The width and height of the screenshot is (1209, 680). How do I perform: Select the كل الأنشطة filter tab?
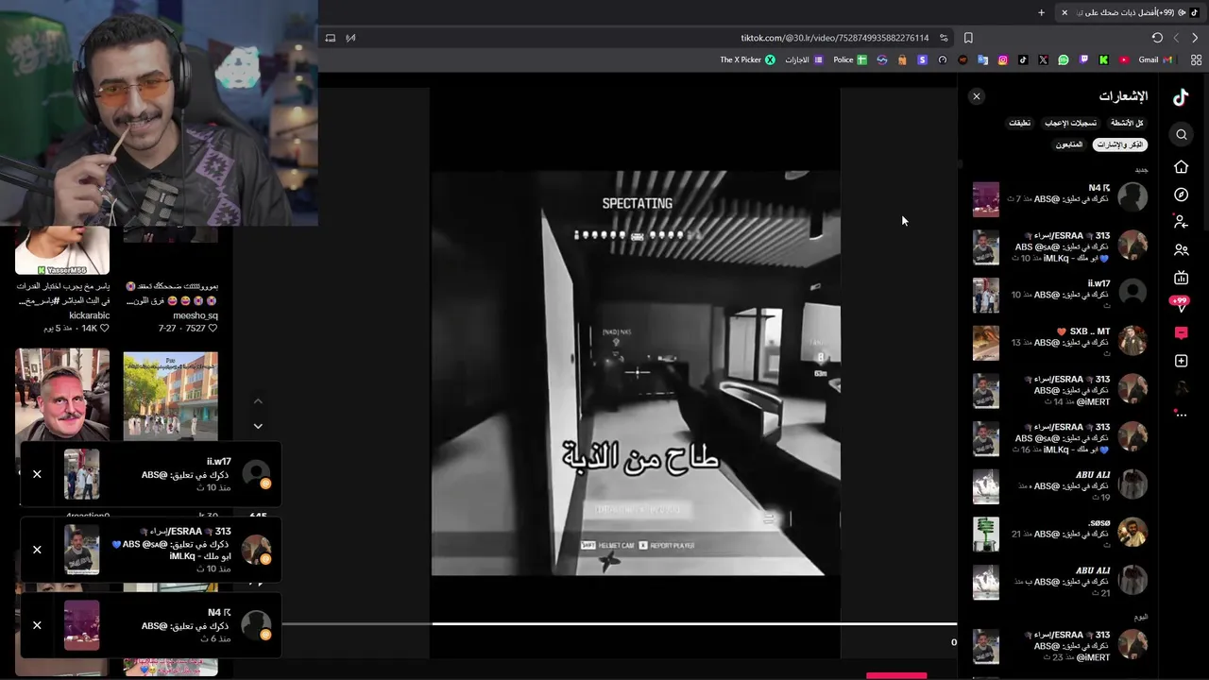[x=1127, y=123]
